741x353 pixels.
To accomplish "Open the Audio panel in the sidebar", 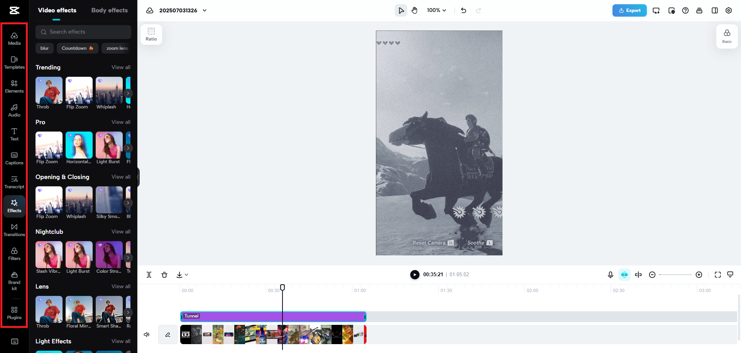I will [14, 111].
